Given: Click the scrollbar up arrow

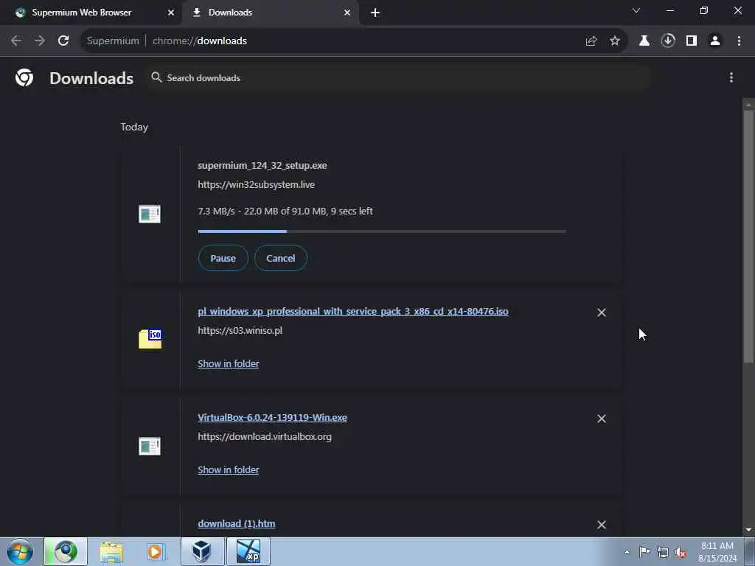Looking at the screenshot, I should point(748,104).
